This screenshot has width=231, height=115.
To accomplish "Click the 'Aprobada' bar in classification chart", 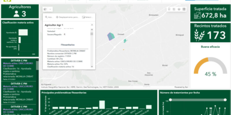I will pyautogui.click(x=23, y=33).
